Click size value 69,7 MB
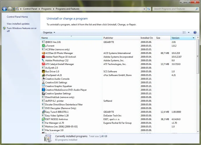The image size is (201, 145). [x=165, y=53]
